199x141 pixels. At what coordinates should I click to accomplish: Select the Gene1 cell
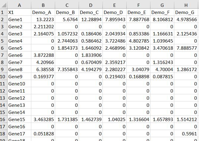pyautogui.click(x=19, y=20)
